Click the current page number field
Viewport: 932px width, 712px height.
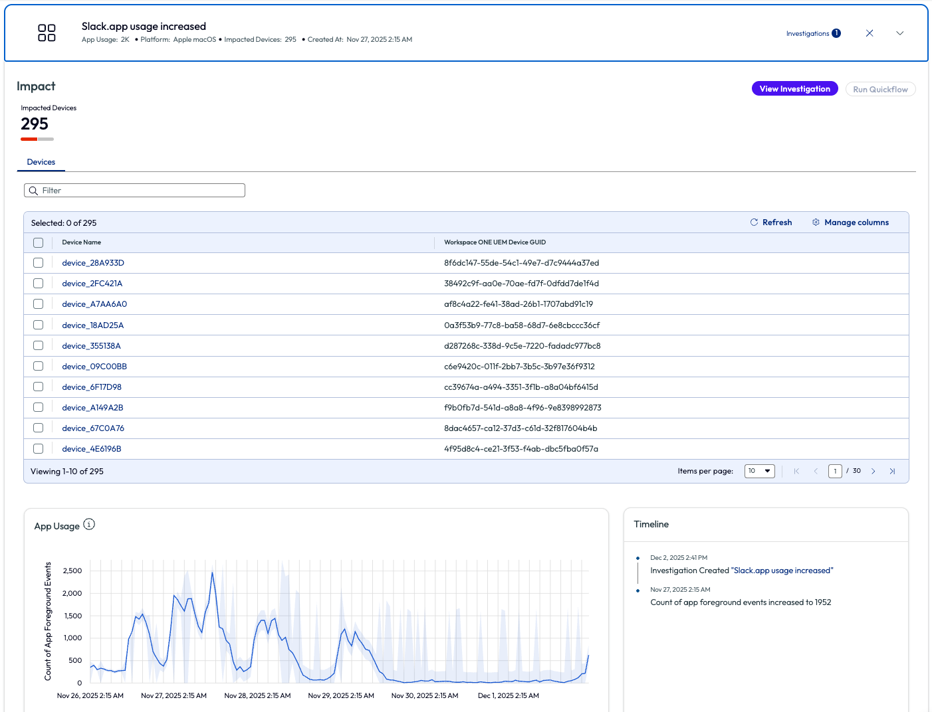tap(835, 471)
